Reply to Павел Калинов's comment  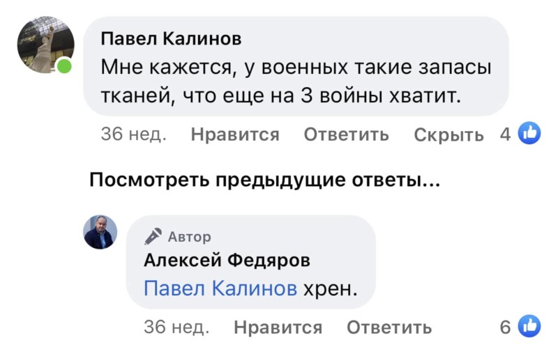click(346, 134)
